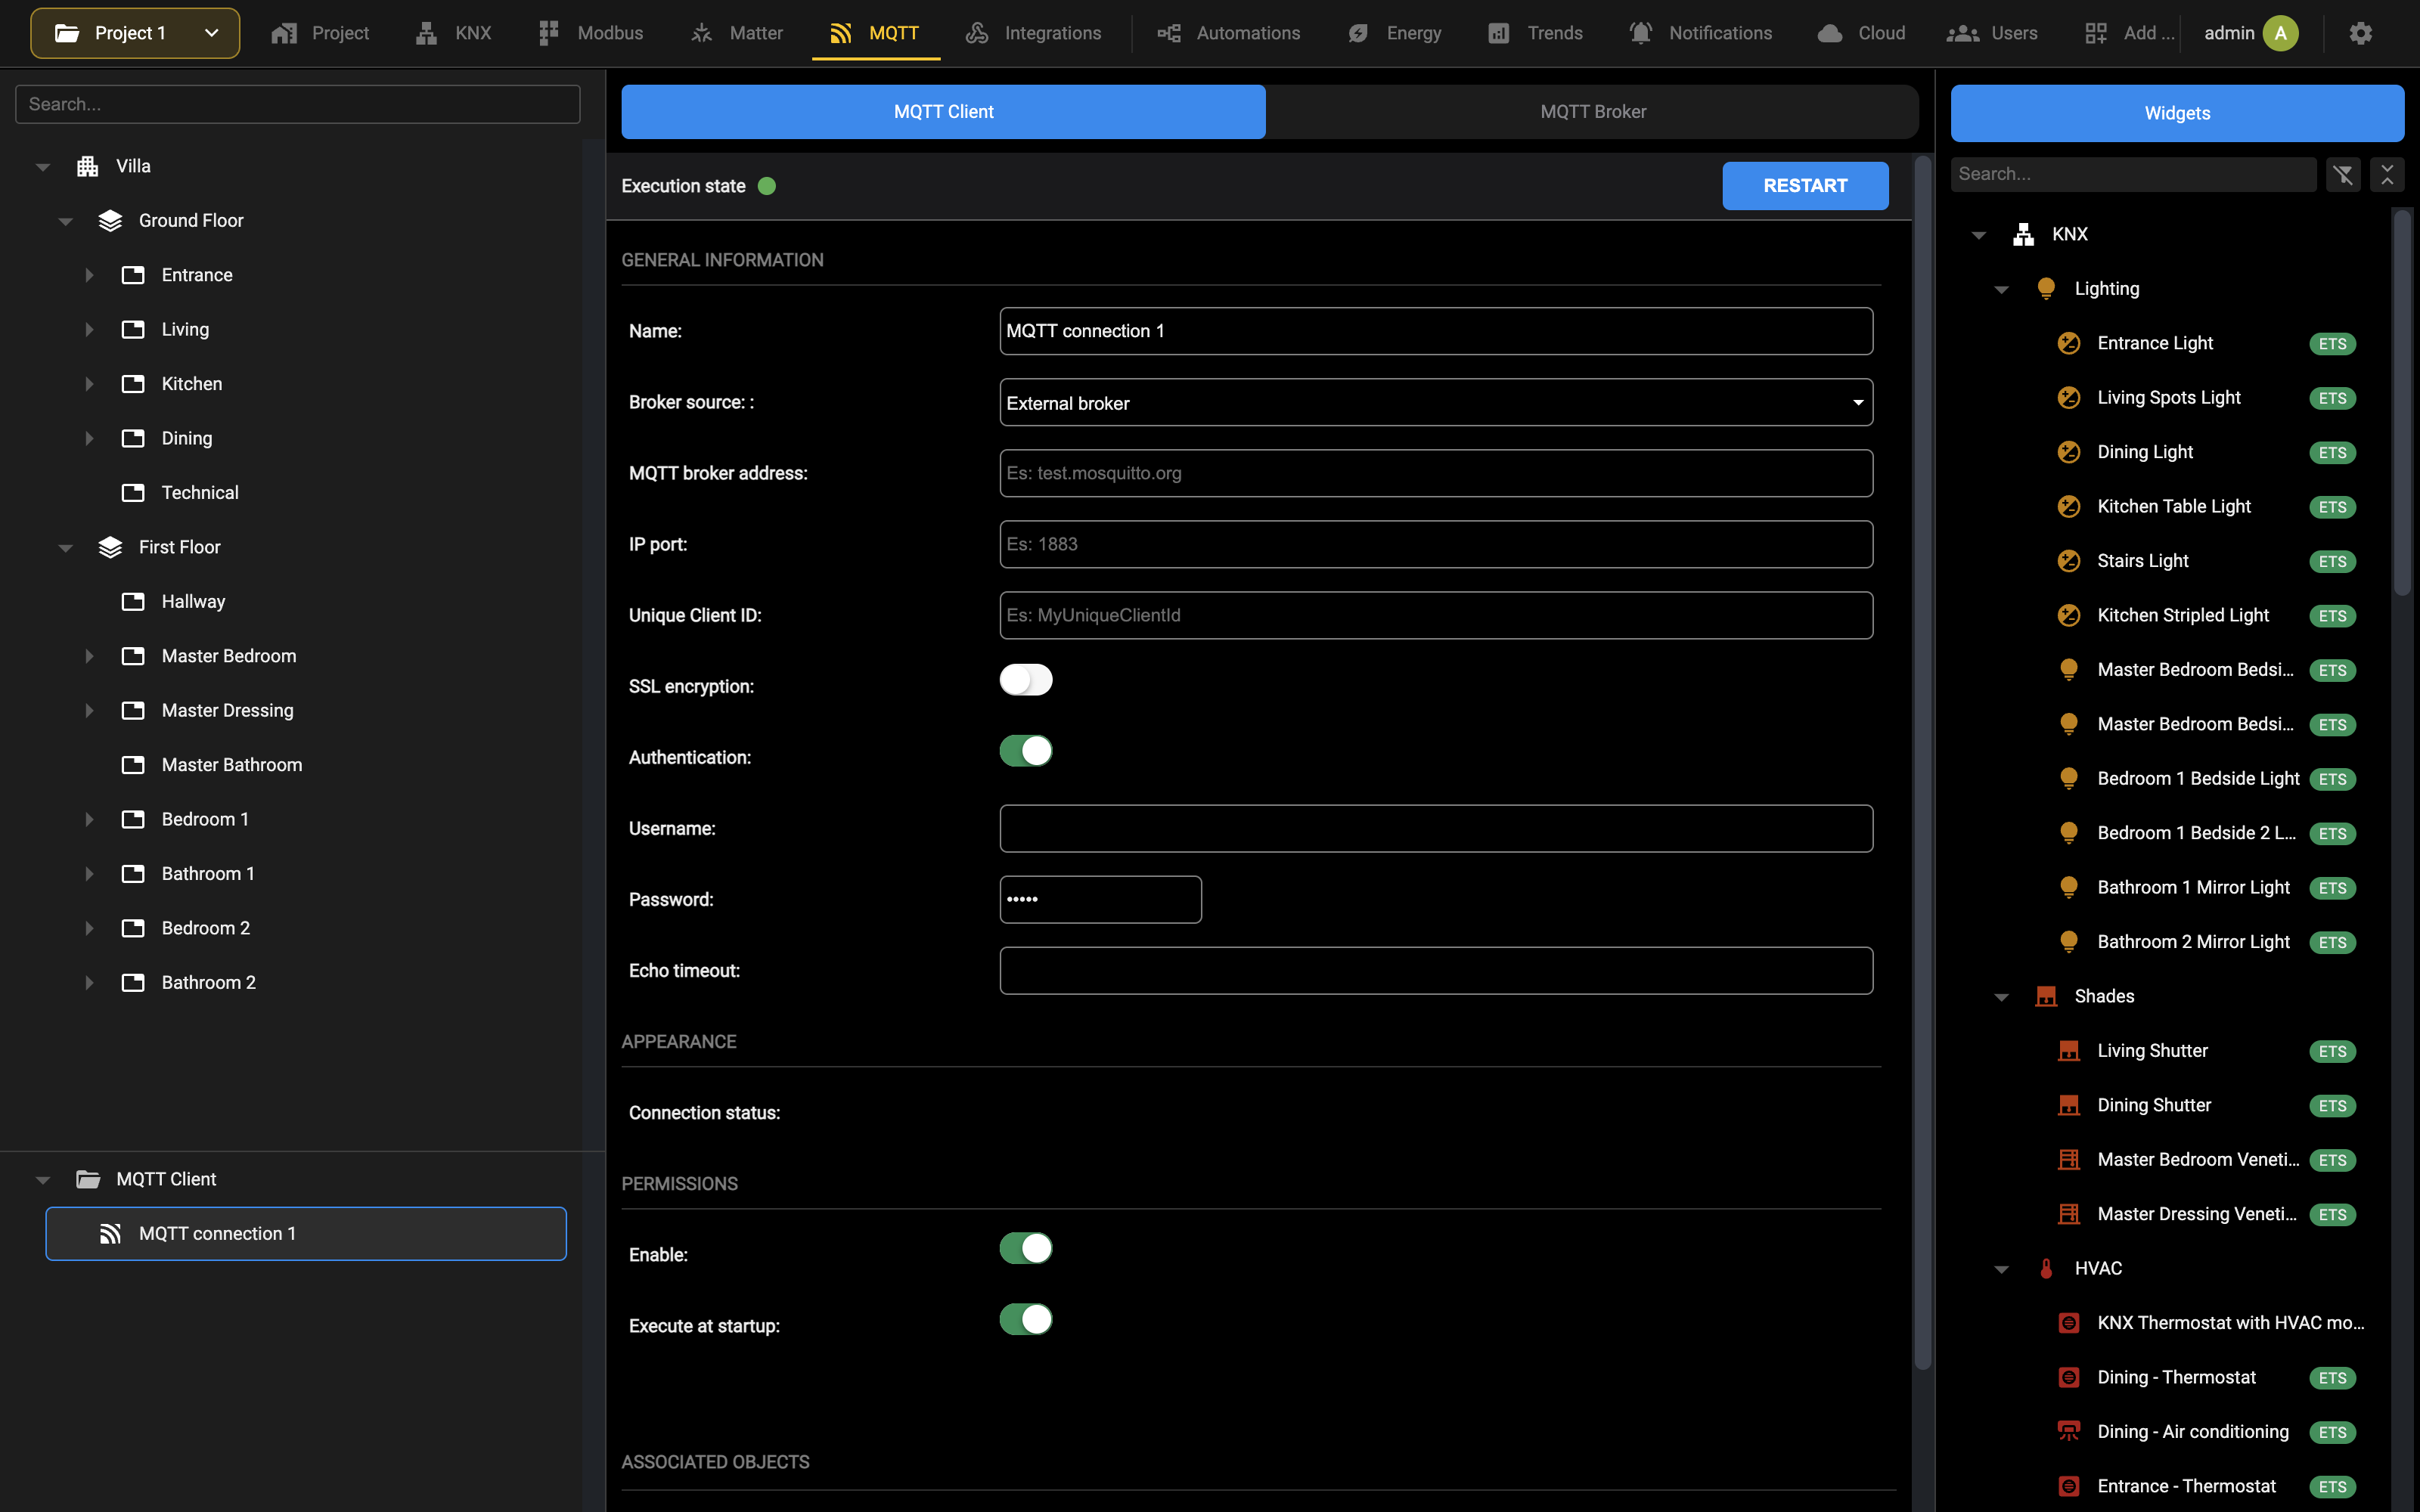This screenshot has height=1512, width=2420.
Task: Collapse the Lighting group in Widgets
Action: click(x=2001, y=289)
